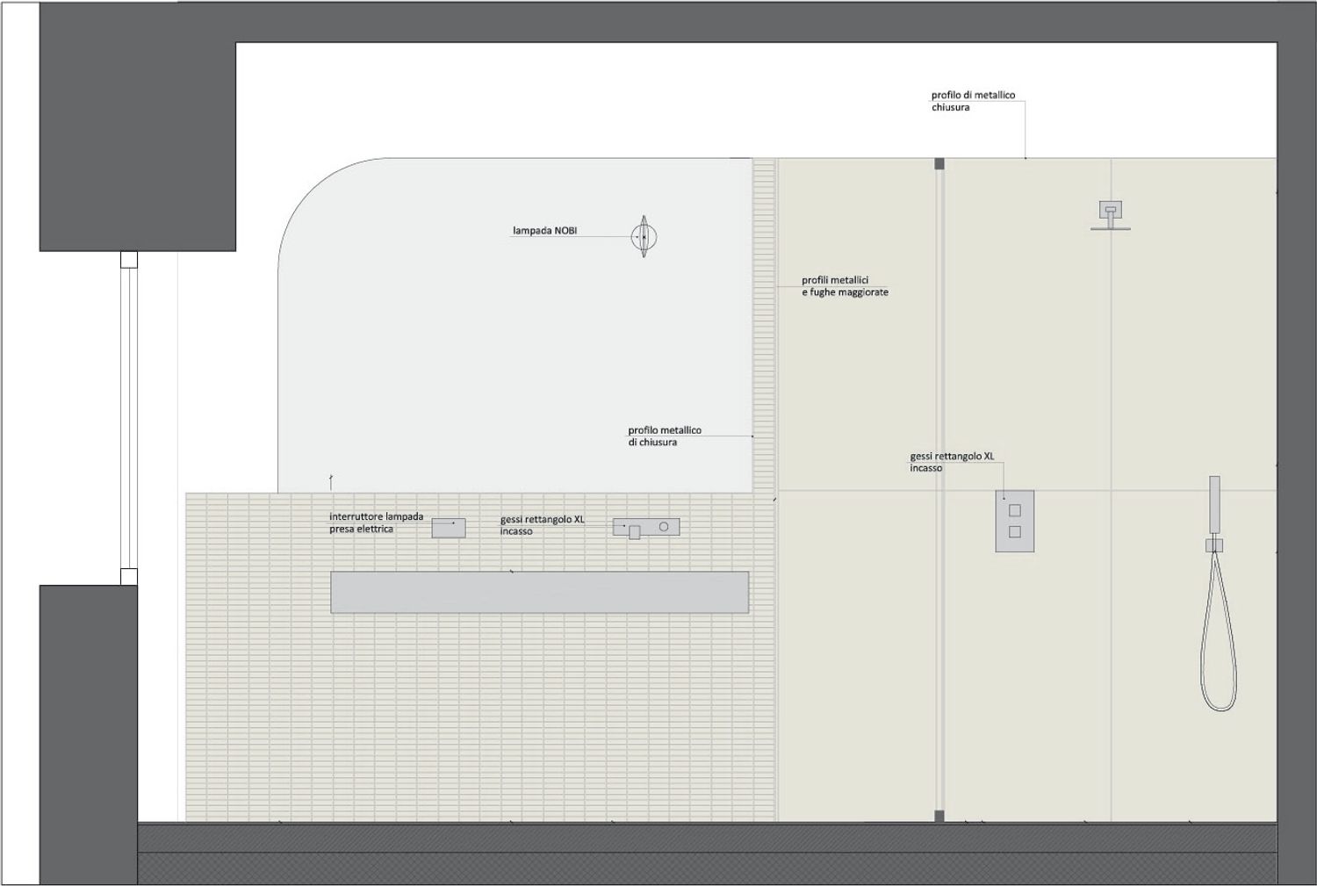
Task: Click the basin mixer tap symbol
Action: click(x=646, y=528)
